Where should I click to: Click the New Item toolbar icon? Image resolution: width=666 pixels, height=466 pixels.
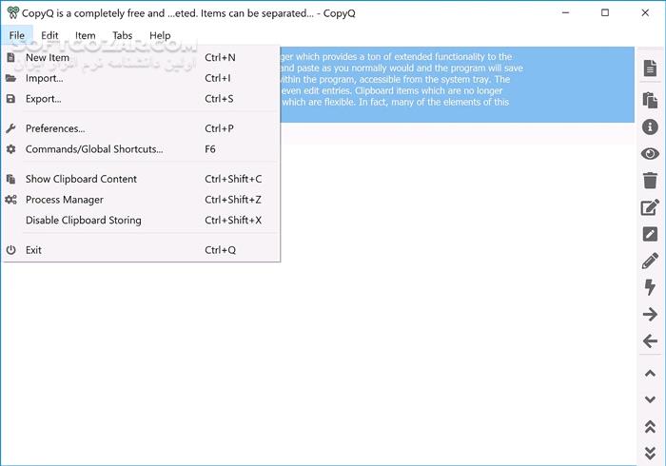pos(650,68)
